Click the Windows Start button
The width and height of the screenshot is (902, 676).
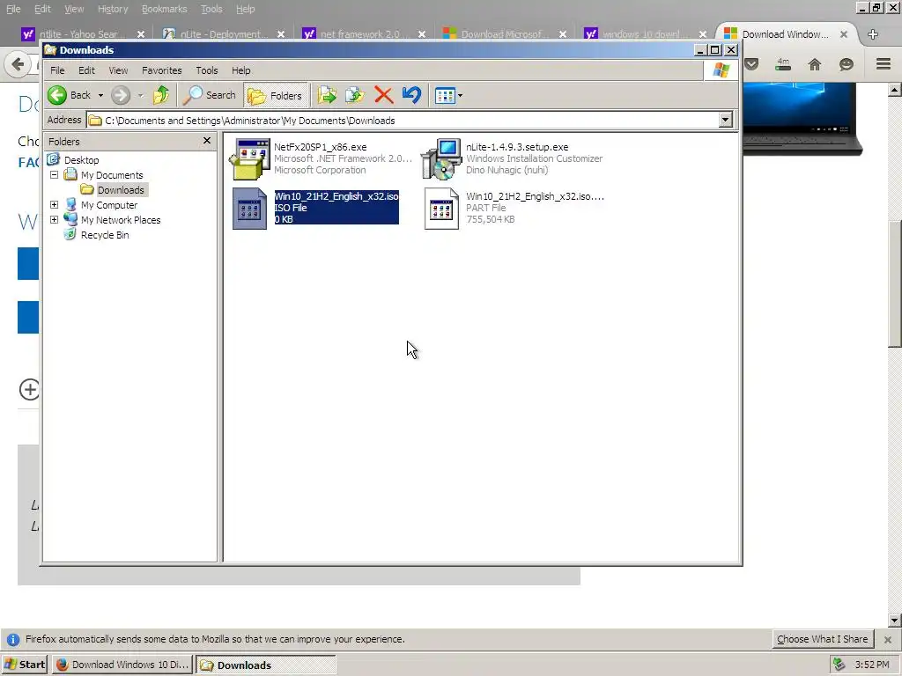coord(25,665)
